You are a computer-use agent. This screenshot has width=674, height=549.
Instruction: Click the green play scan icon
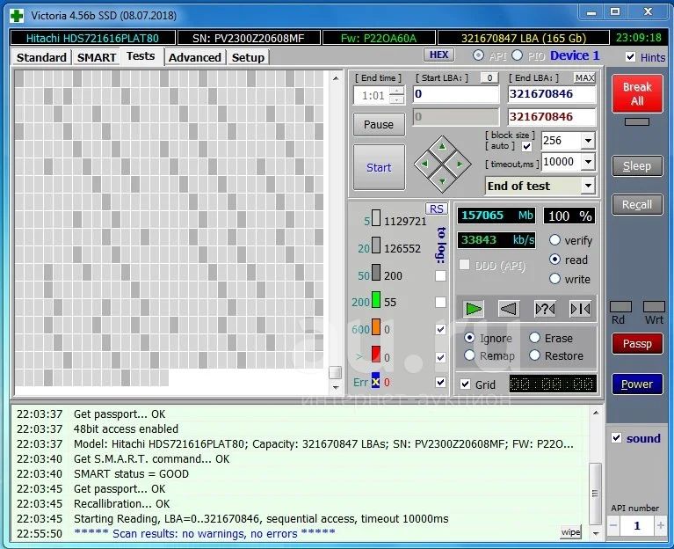474,309
